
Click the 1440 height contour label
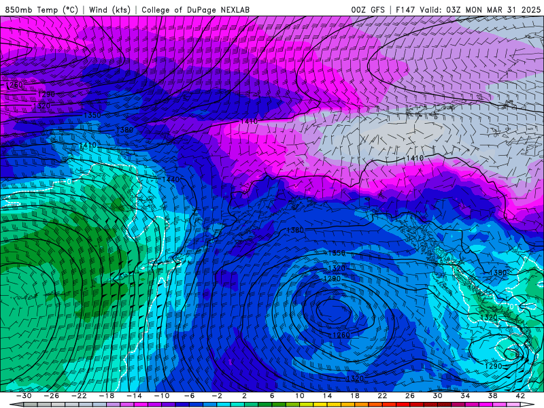point(171,180)
